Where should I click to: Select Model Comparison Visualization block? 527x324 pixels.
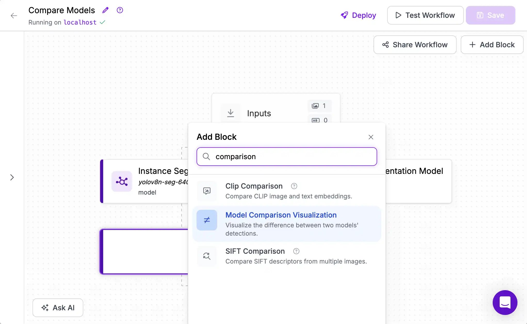(287, 224)
